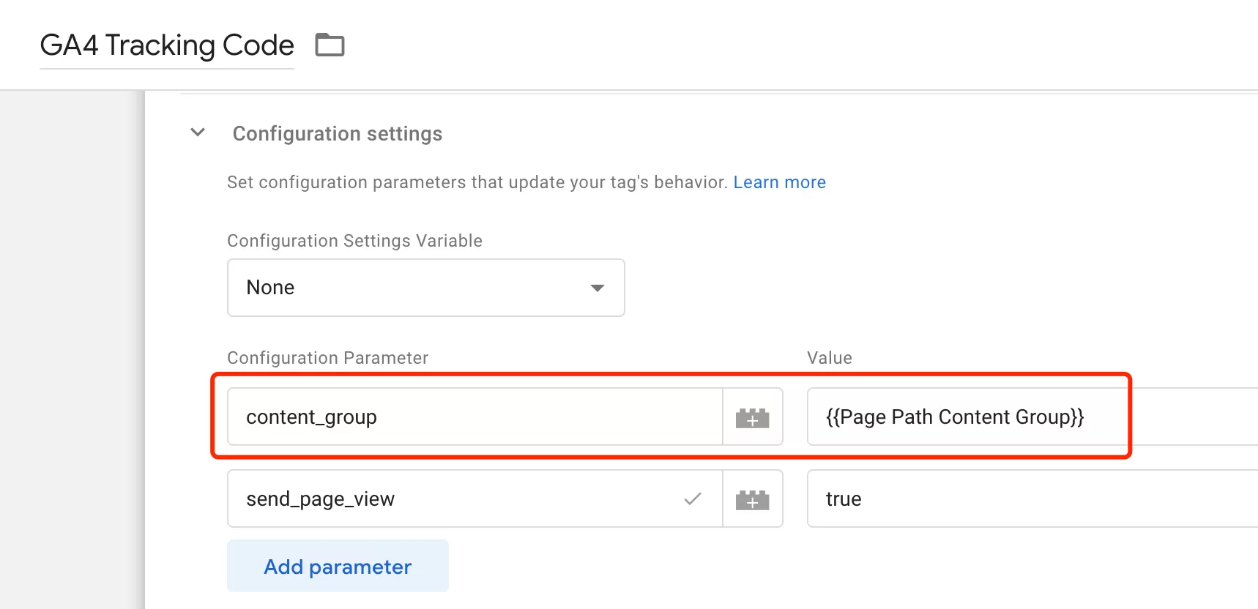Click the Configuration settings heading
The width and height of the screenshot is (1258, 609).
337,133
